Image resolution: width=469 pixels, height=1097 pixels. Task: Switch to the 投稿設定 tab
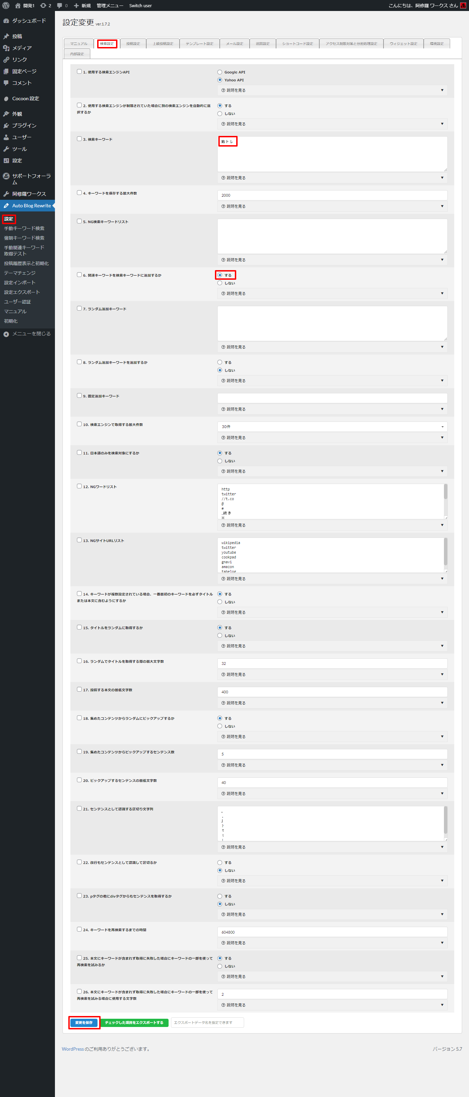[133, 44]
